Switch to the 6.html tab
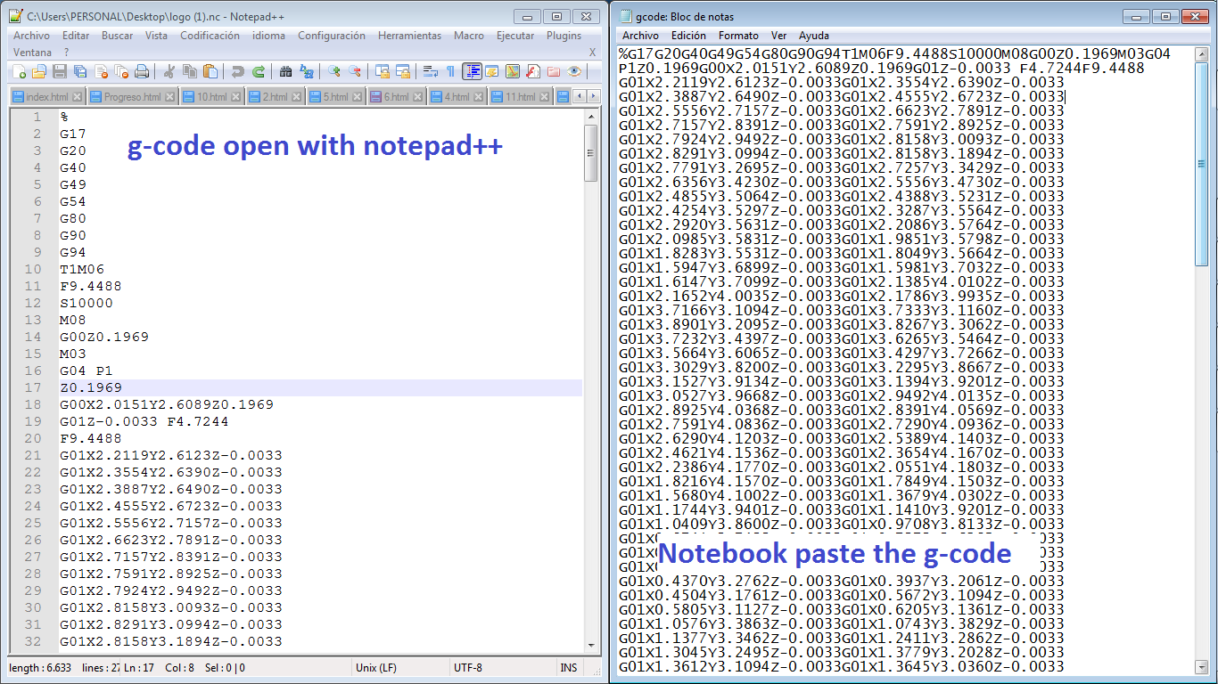 pyautogui.click(x=396, y=97)
